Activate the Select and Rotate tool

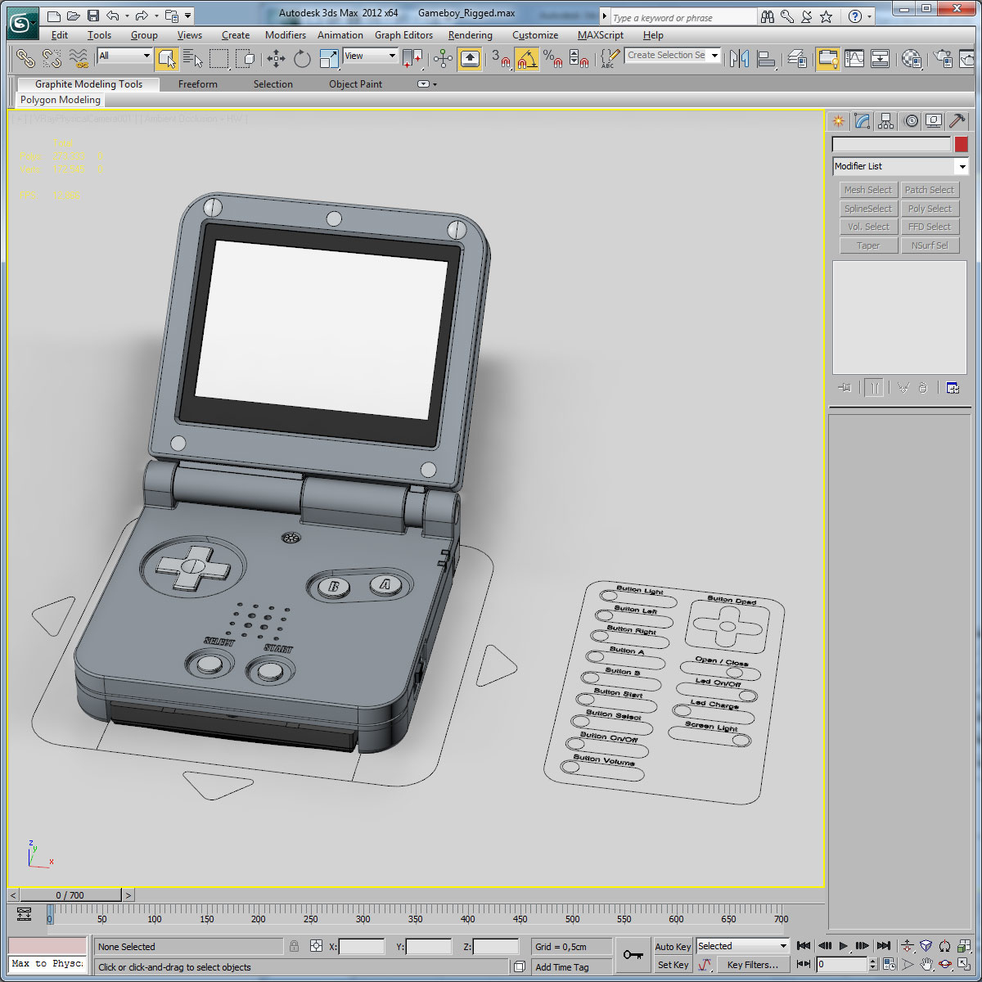302,58
